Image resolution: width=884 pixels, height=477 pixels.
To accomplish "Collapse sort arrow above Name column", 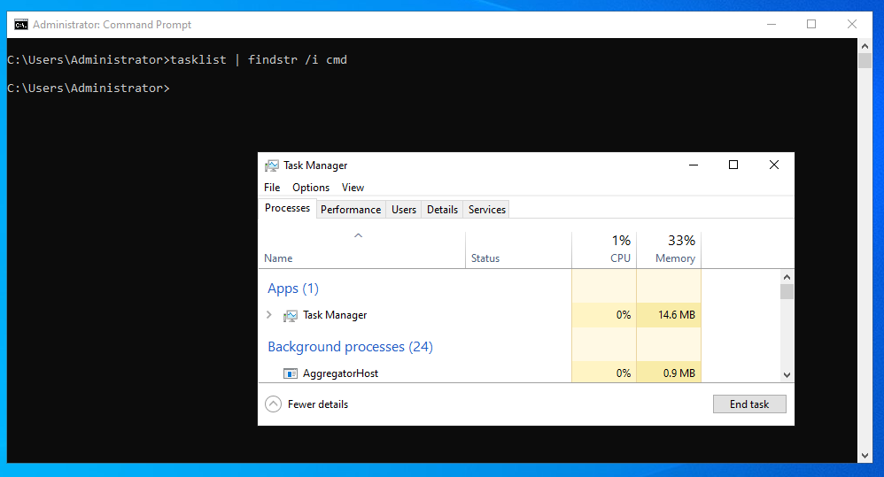I will [358, 235].
